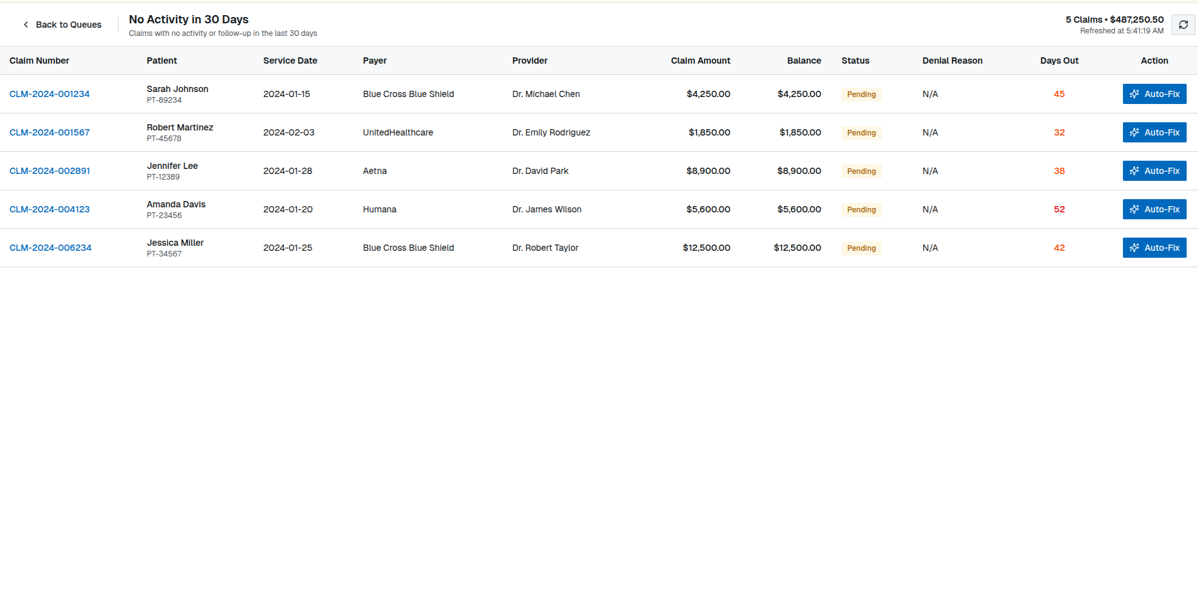1198x605 pixels.
Task: Run Auto-Fix for Jessica Miller's claim
Action: (x=1154, y=248)
